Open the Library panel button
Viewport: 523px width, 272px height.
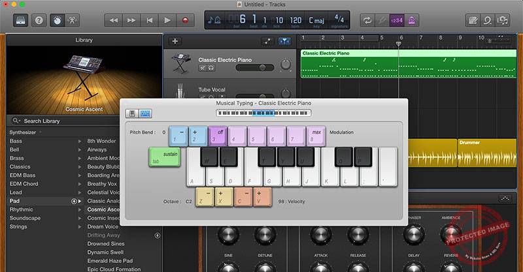[x=21, y=20]
